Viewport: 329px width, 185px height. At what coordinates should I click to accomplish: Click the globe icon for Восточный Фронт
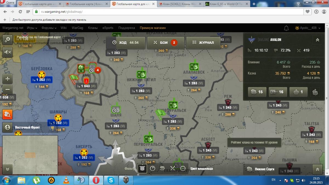[8, 127]
